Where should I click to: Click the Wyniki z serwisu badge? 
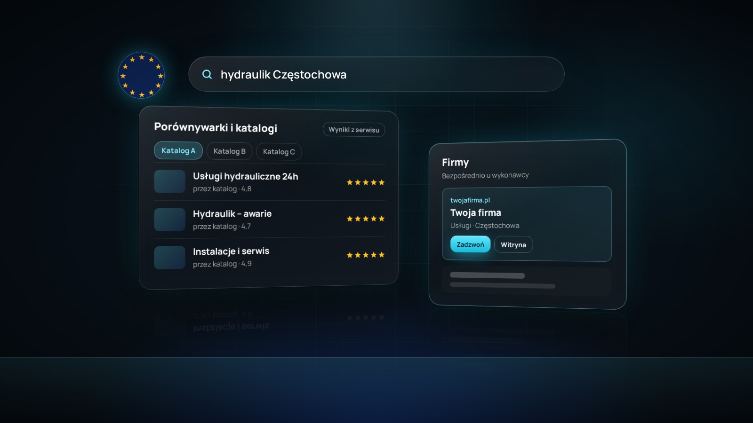pyautogui.click(x=354, y=130)
